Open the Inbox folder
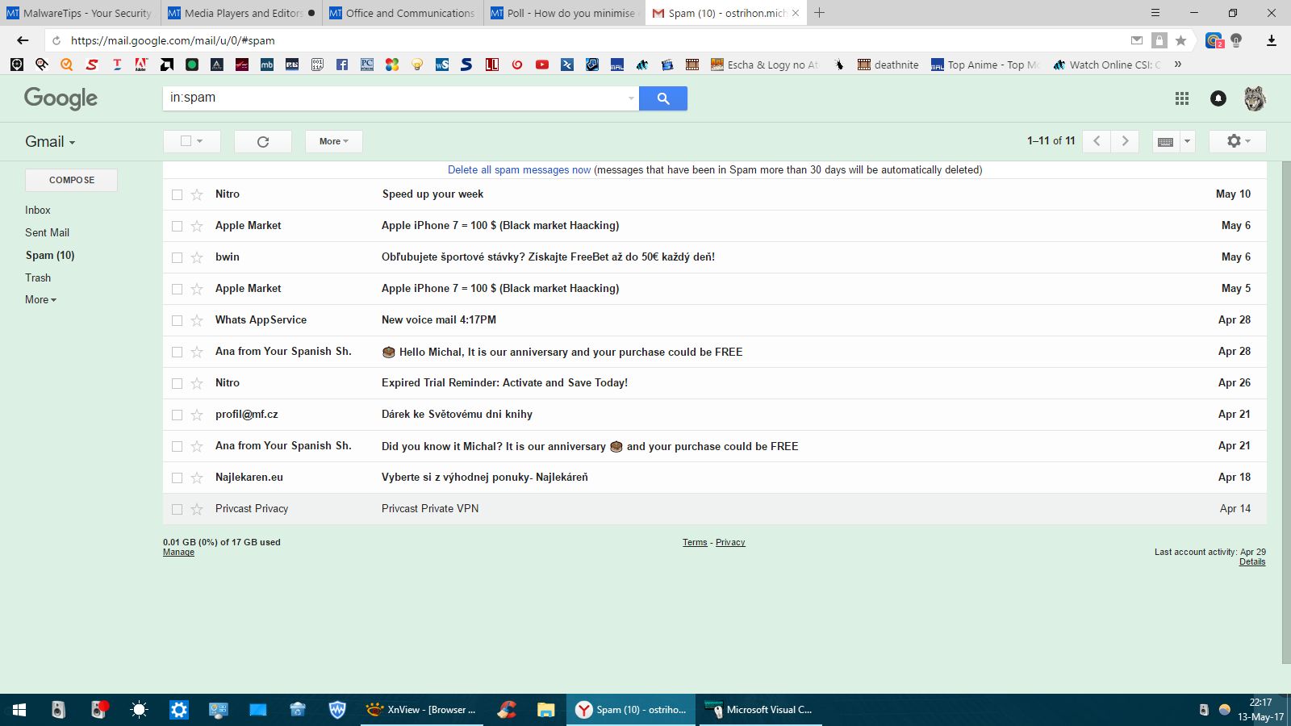Screen dimensions: 1291x726 (38, 210)
